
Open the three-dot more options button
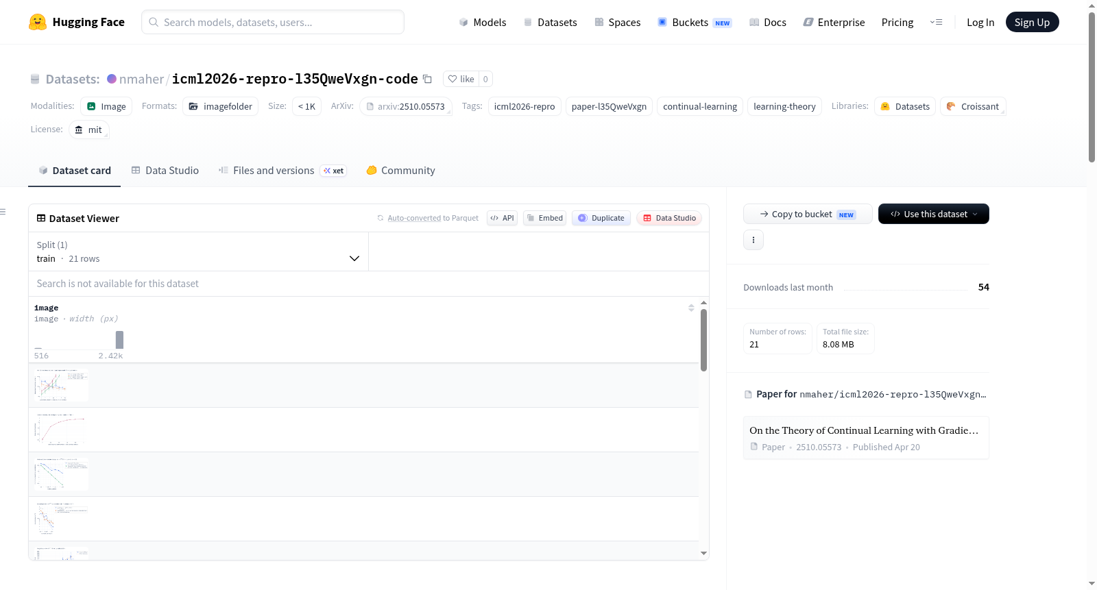754,240
